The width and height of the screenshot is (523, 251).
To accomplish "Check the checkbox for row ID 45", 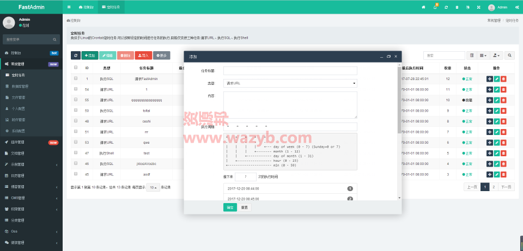I will [76, 174].
